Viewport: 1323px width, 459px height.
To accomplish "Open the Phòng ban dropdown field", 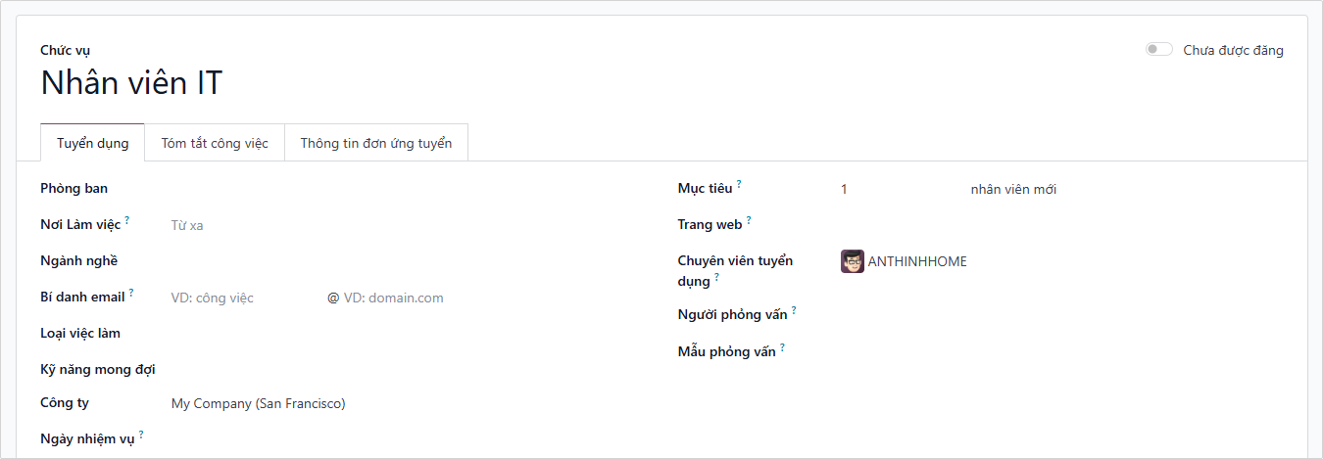I will [x=392, y=189].
